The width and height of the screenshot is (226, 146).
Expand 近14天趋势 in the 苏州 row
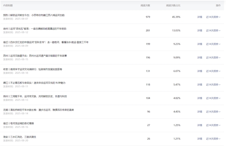tap(213, 58)
